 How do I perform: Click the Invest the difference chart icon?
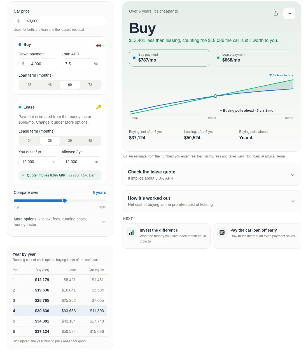tap(131, 232)
